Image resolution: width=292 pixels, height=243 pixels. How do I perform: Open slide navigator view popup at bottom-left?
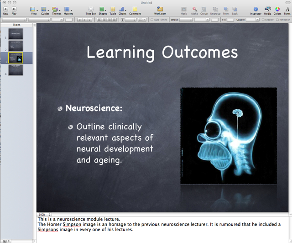[7, 241]
